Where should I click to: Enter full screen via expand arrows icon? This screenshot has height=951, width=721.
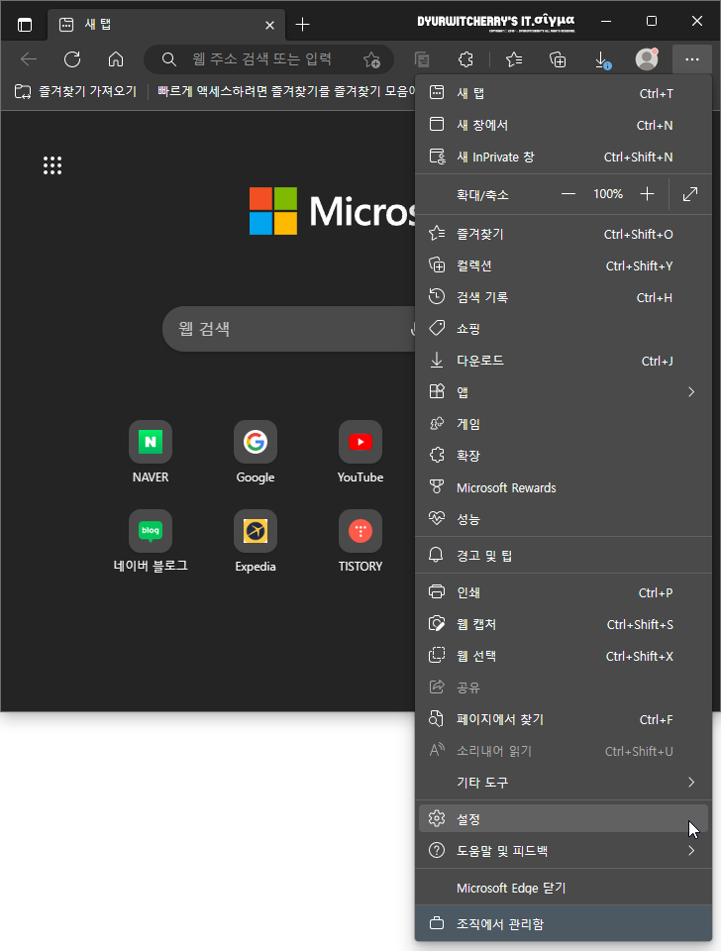[690, 194]
